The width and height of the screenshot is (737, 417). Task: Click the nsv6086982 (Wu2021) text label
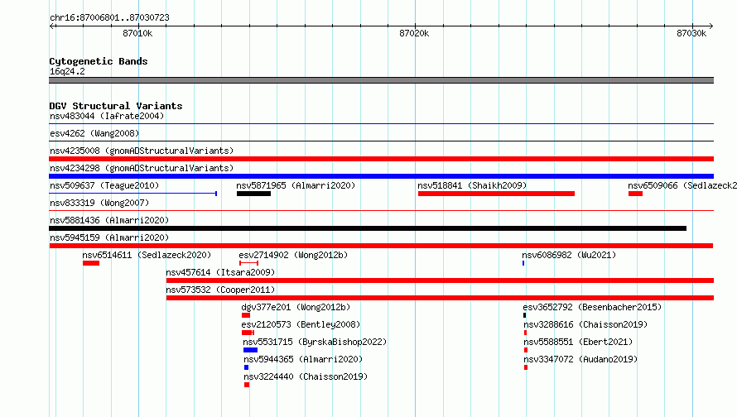(569, 255)
